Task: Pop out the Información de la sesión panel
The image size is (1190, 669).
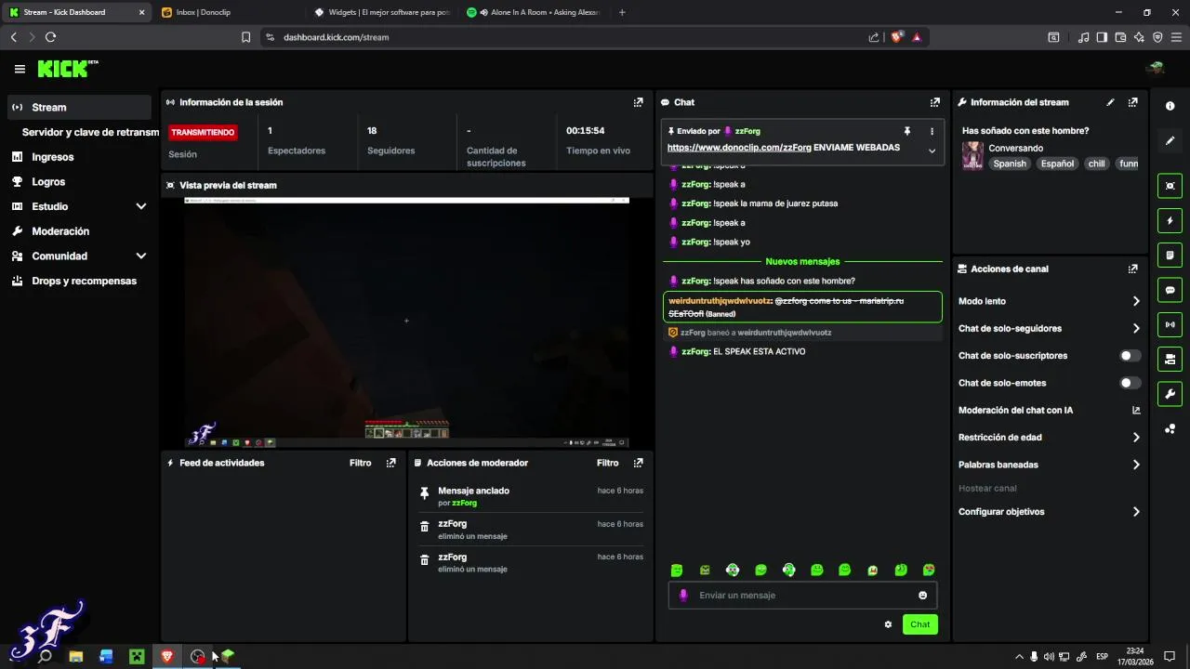Action: pyautogui.click(x=638, y=102)
